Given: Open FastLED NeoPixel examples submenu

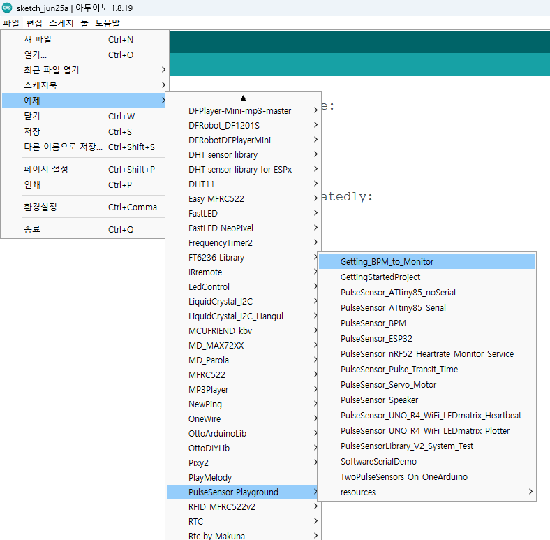Looking at the screenshot, I should (243, 228).
